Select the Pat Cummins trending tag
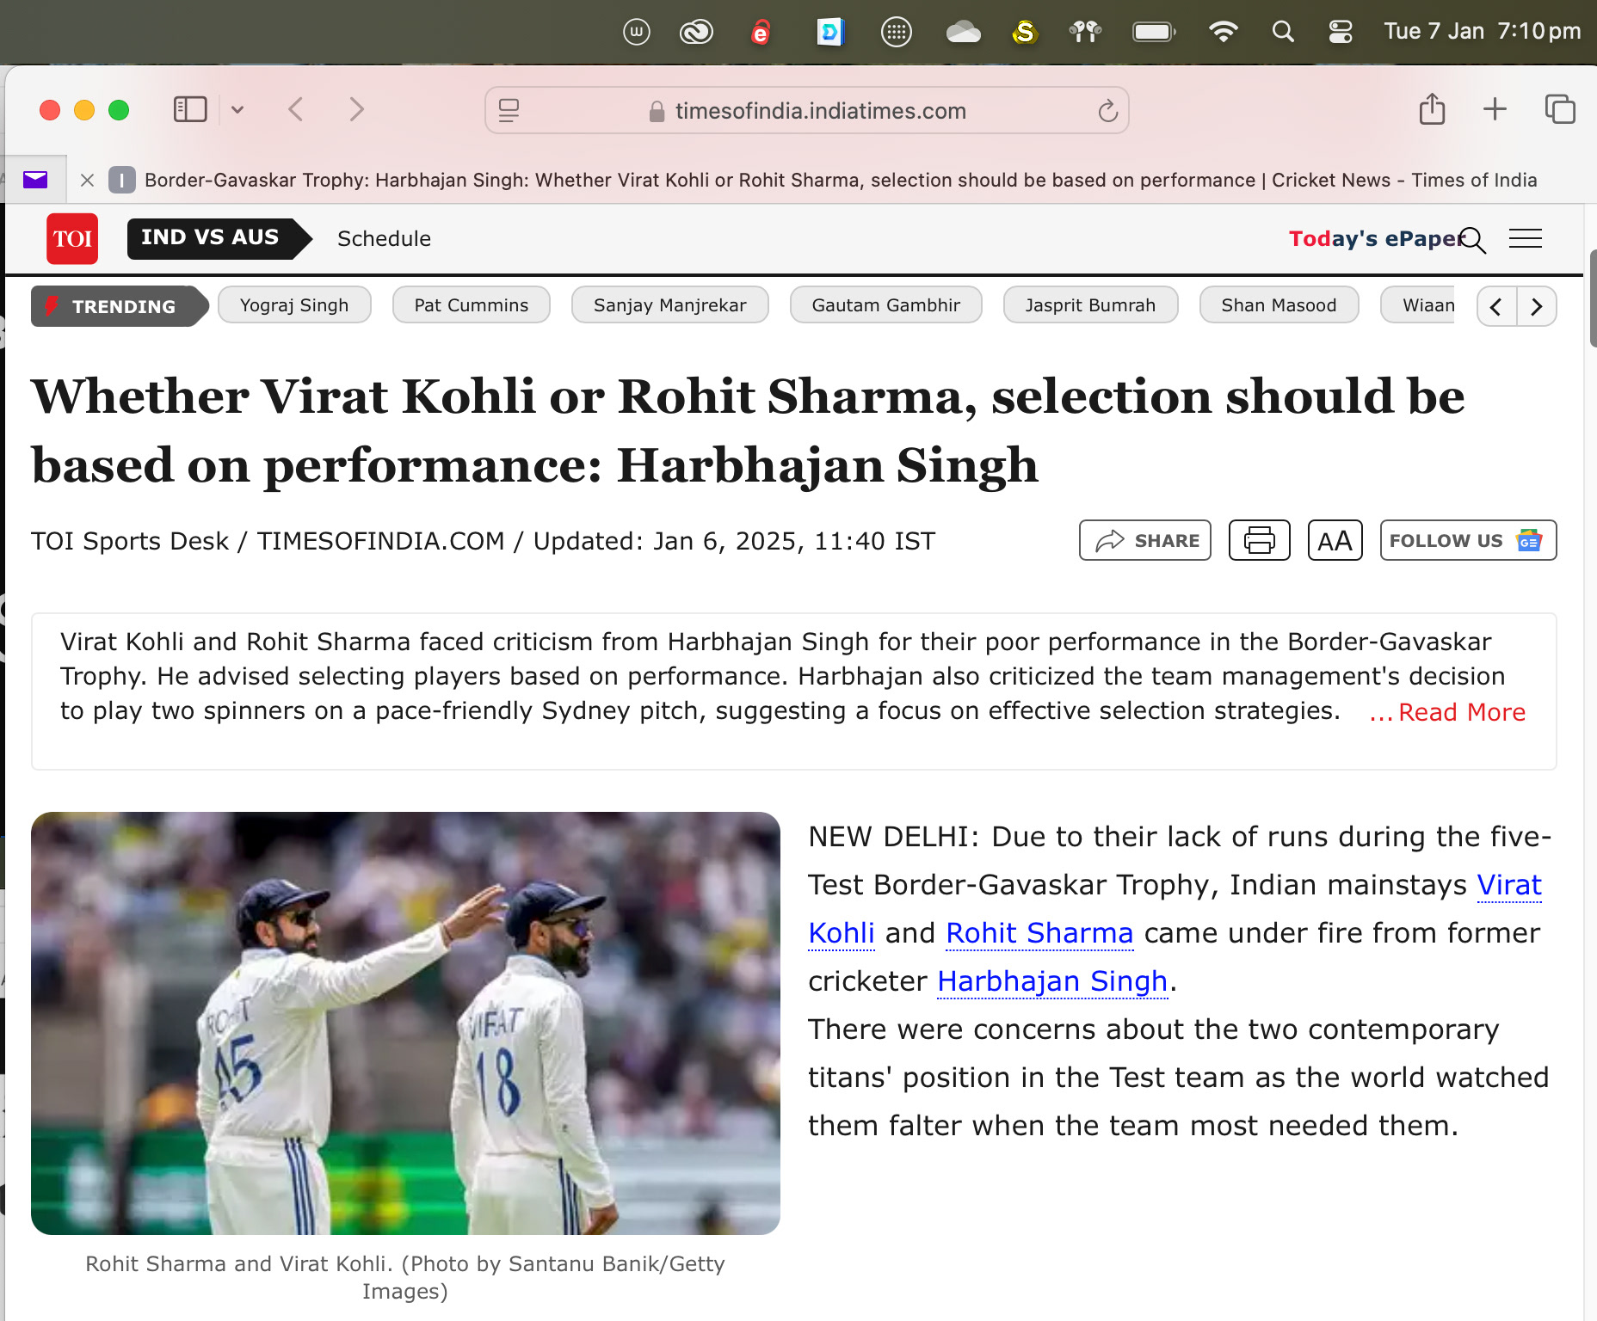1597x1321 pixels. (x=471, y=305)
